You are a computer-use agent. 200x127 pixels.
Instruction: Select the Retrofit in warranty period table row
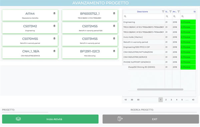point(159,42)
